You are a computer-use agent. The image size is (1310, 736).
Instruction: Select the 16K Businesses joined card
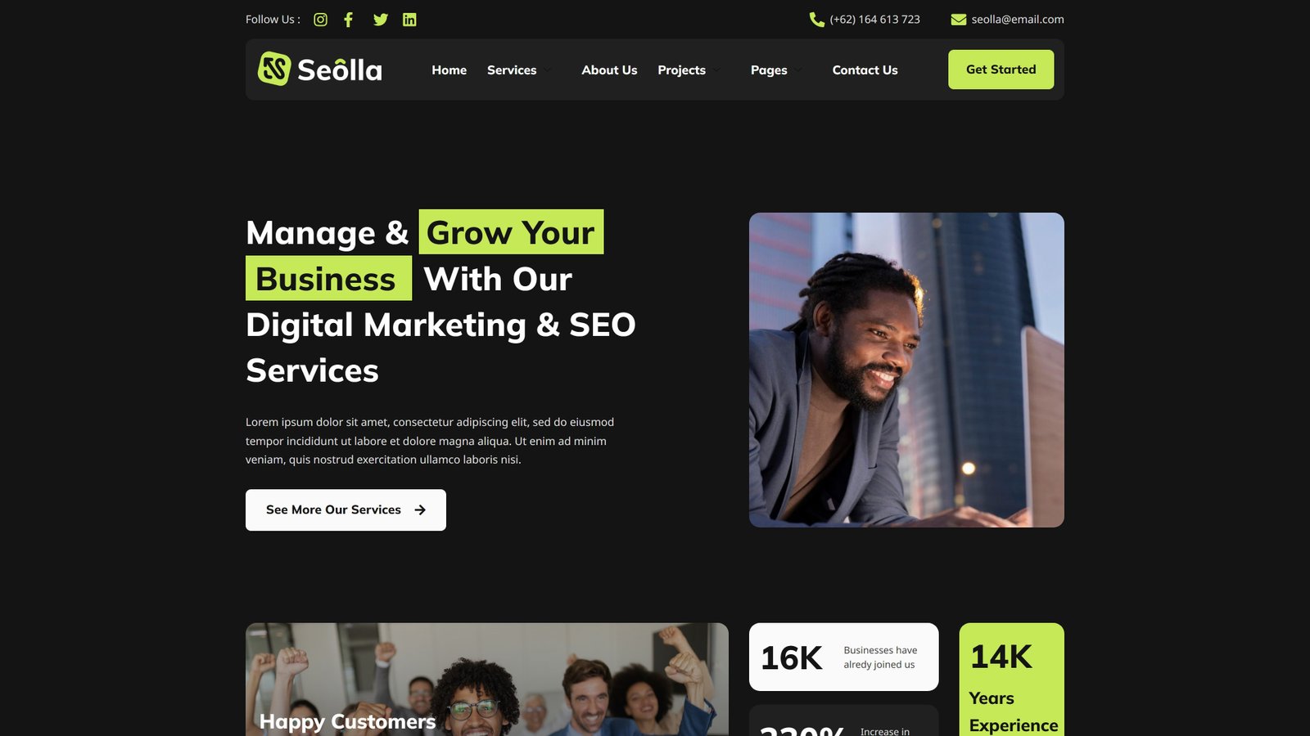(843, 657)
